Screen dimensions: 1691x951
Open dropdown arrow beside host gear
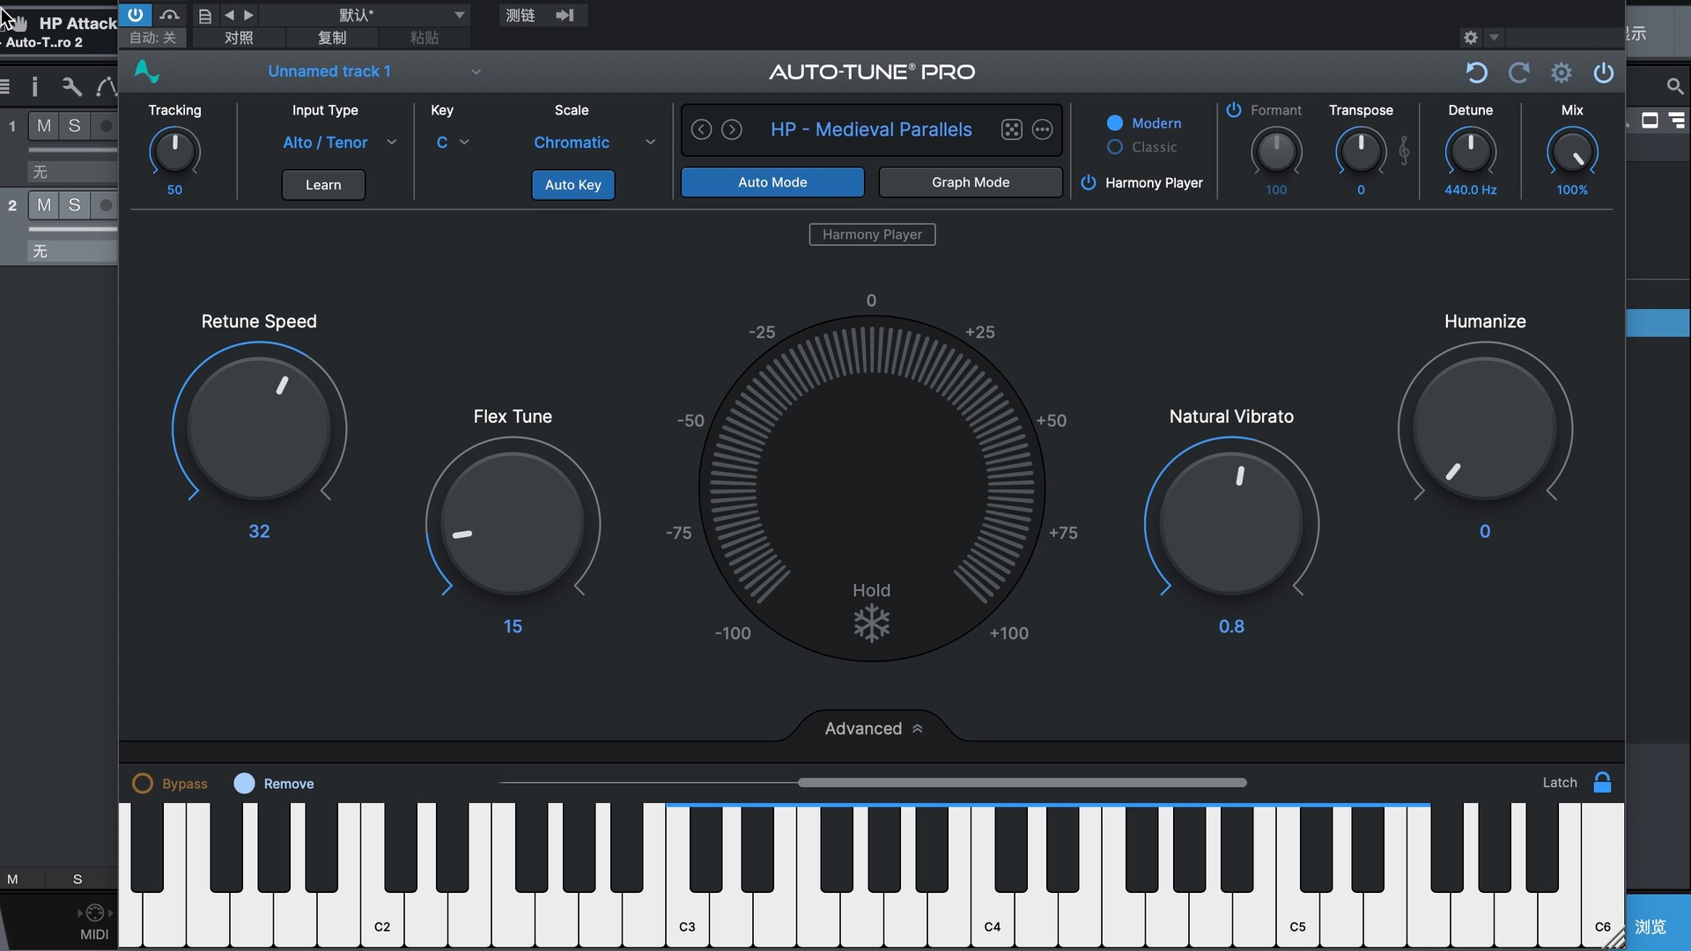1493,38
